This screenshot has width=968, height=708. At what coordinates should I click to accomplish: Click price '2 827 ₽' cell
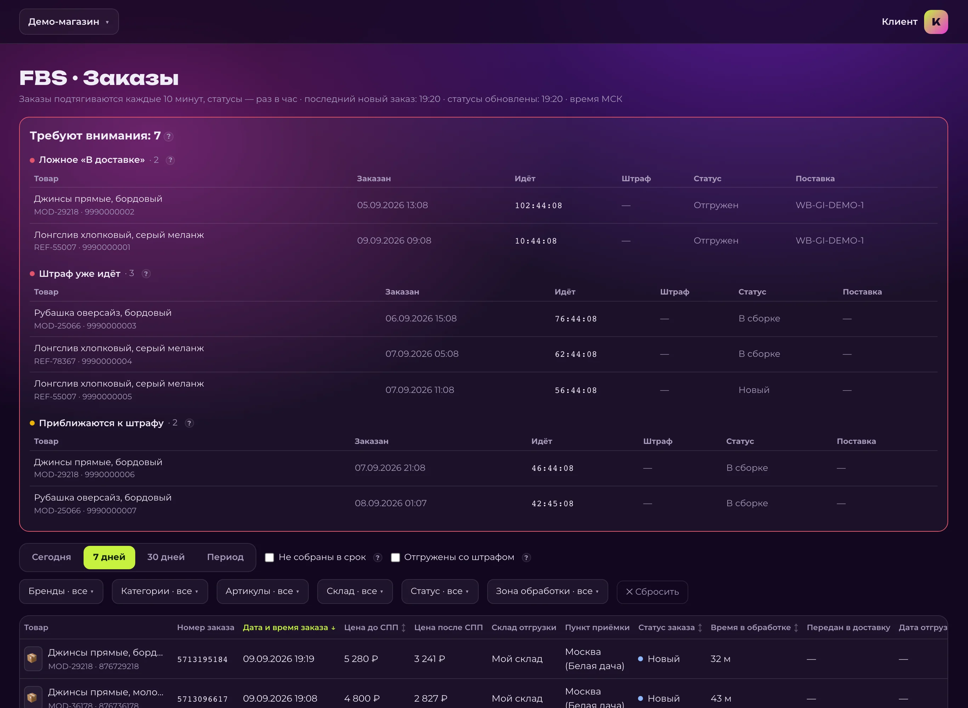(x=431, y=698)
